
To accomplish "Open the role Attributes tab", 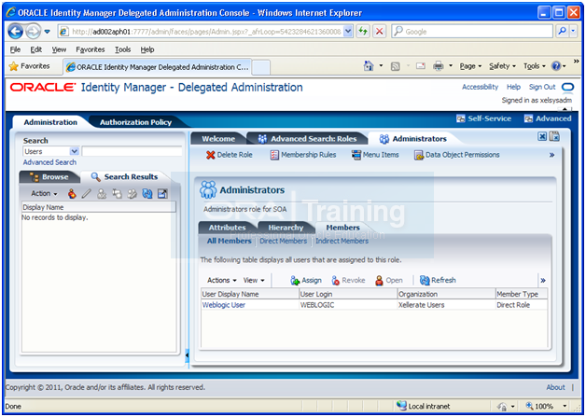I will (x=228, y=228).
